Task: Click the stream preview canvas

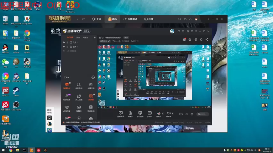Action: pyautogui.click(x=154, y=76)
